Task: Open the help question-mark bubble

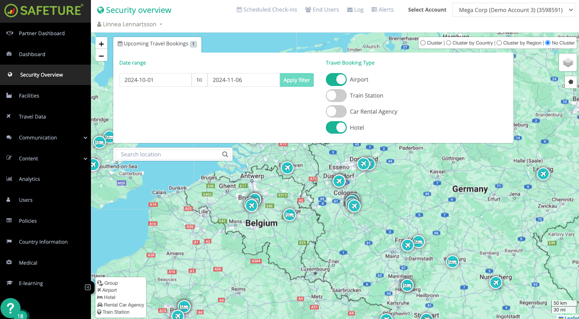Action: pos(10,308)
